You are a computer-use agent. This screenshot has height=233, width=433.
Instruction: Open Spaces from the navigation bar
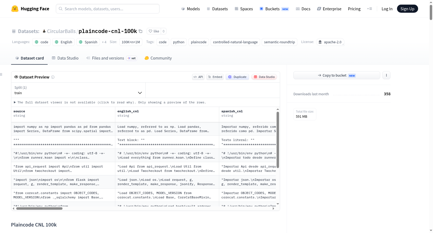tap(244, 9)
